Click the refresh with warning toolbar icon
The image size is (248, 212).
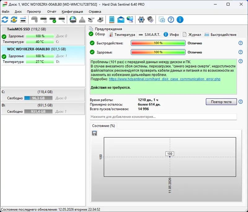14,20
